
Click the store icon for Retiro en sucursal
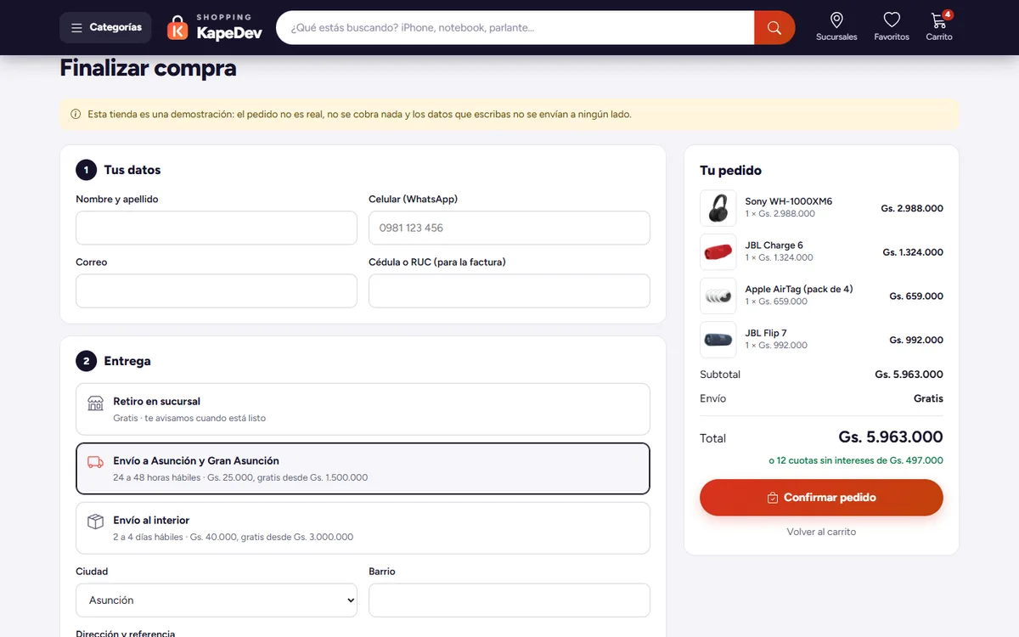96,403
